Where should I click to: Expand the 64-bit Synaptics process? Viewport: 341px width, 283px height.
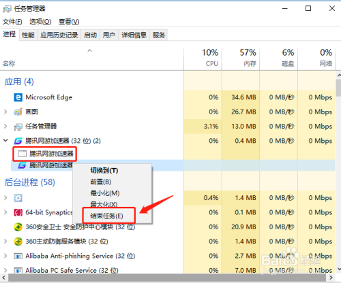5,212
